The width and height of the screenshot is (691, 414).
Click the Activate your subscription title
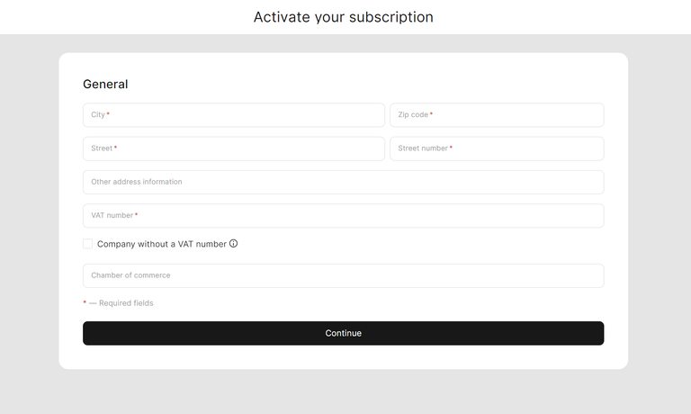coord(343,17)
